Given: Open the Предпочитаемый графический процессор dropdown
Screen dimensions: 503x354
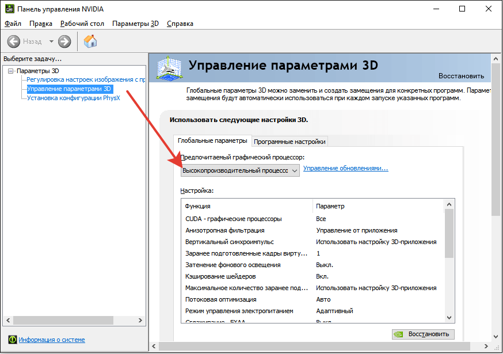Looking at the screenshot, I should point(240,170).
